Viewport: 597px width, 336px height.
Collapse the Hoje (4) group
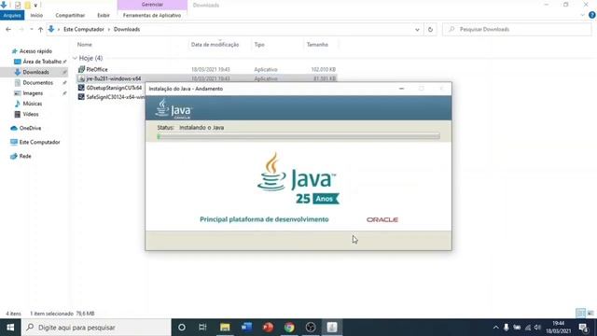click(x=75, y=58)
